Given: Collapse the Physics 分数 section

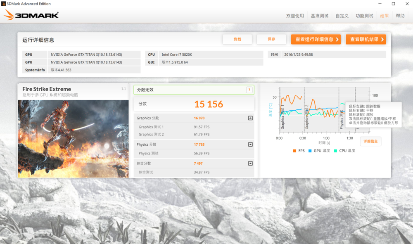Looking at the screenshot, I should 250,144.
